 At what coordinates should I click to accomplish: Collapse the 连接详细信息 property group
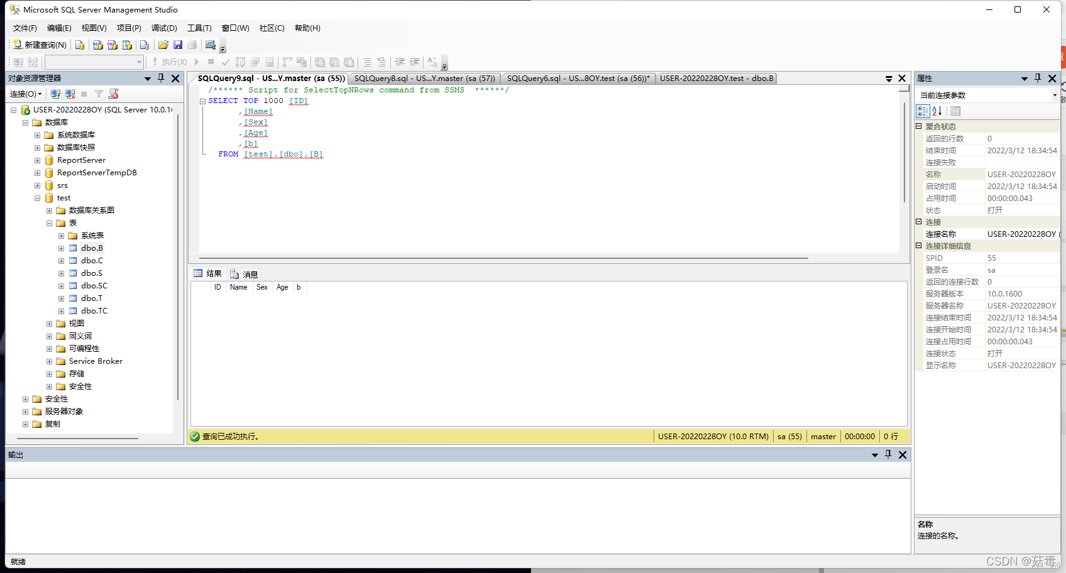pyautogui.click(x=918, y=246)
